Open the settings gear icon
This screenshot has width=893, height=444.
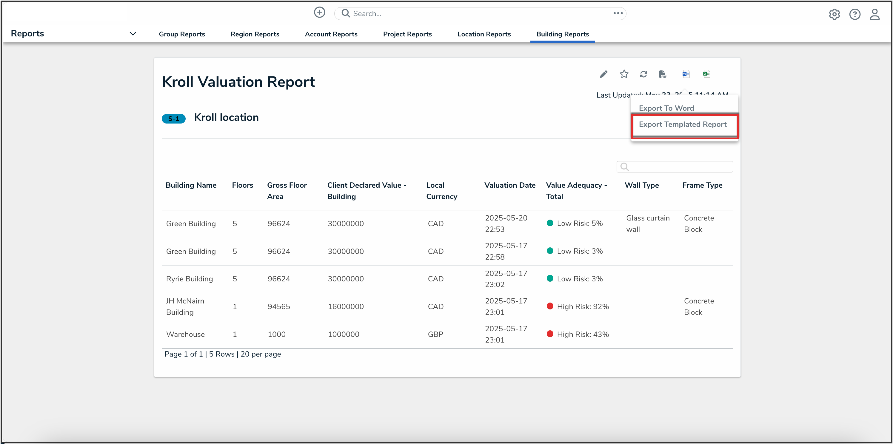click(834, 14)
